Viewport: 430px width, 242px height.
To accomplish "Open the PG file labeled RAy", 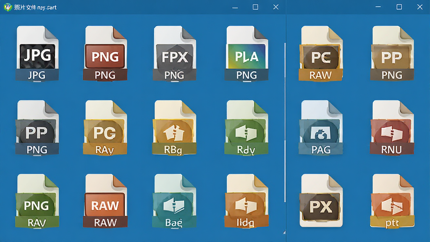I will (105, 128).
